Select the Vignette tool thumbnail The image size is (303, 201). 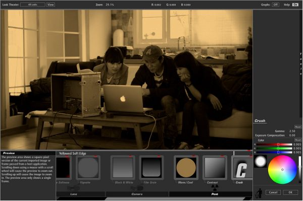tap(88, 168)
